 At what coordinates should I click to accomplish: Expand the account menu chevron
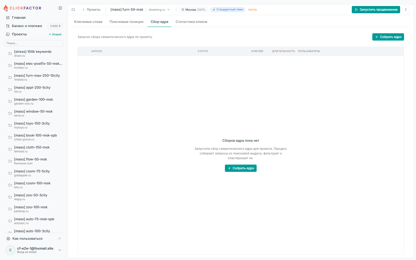pos(60,250)
